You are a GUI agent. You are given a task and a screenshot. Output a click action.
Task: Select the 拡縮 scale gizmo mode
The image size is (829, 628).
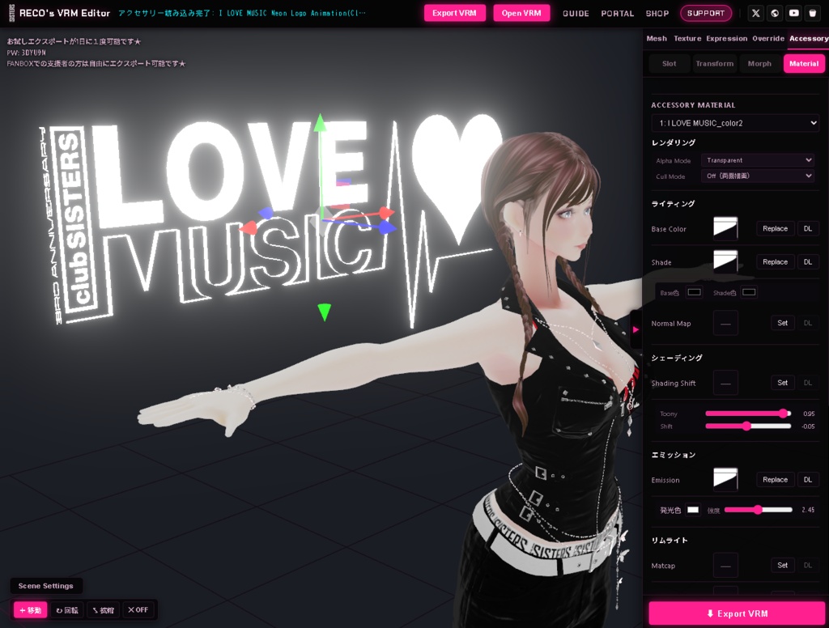click(x=104, y=610)
